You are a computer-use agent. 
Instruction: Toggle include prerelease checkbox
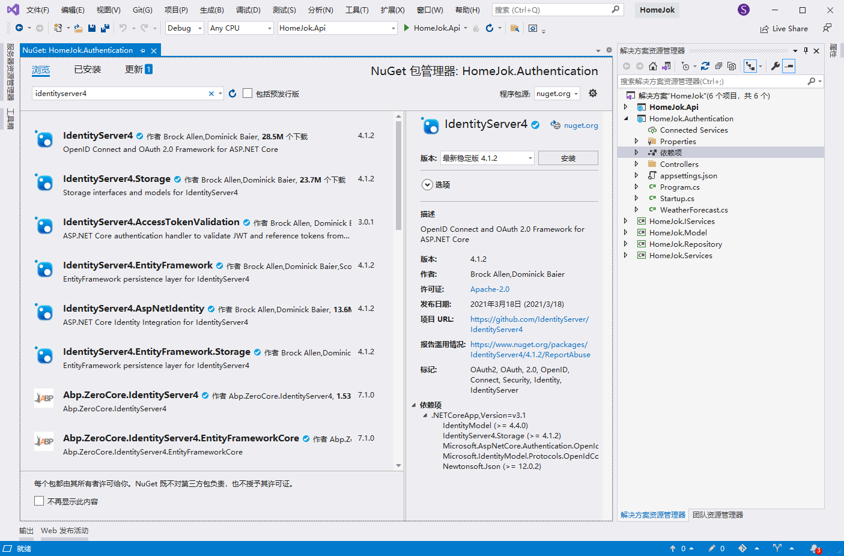coord(247,93)
